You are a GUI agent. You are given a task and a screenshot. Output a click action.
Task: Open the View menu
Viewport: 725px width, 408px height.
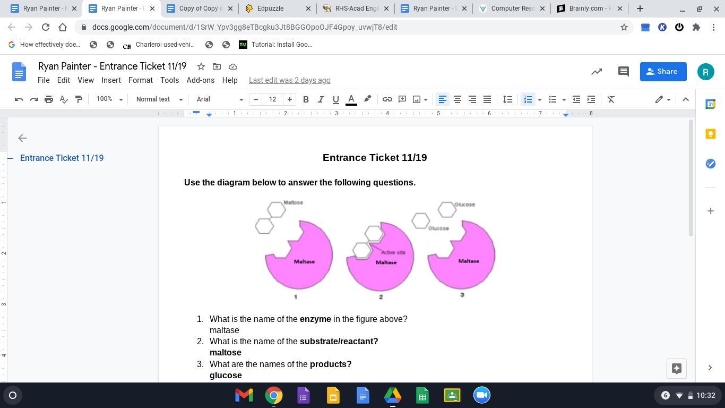pos(85,80)
